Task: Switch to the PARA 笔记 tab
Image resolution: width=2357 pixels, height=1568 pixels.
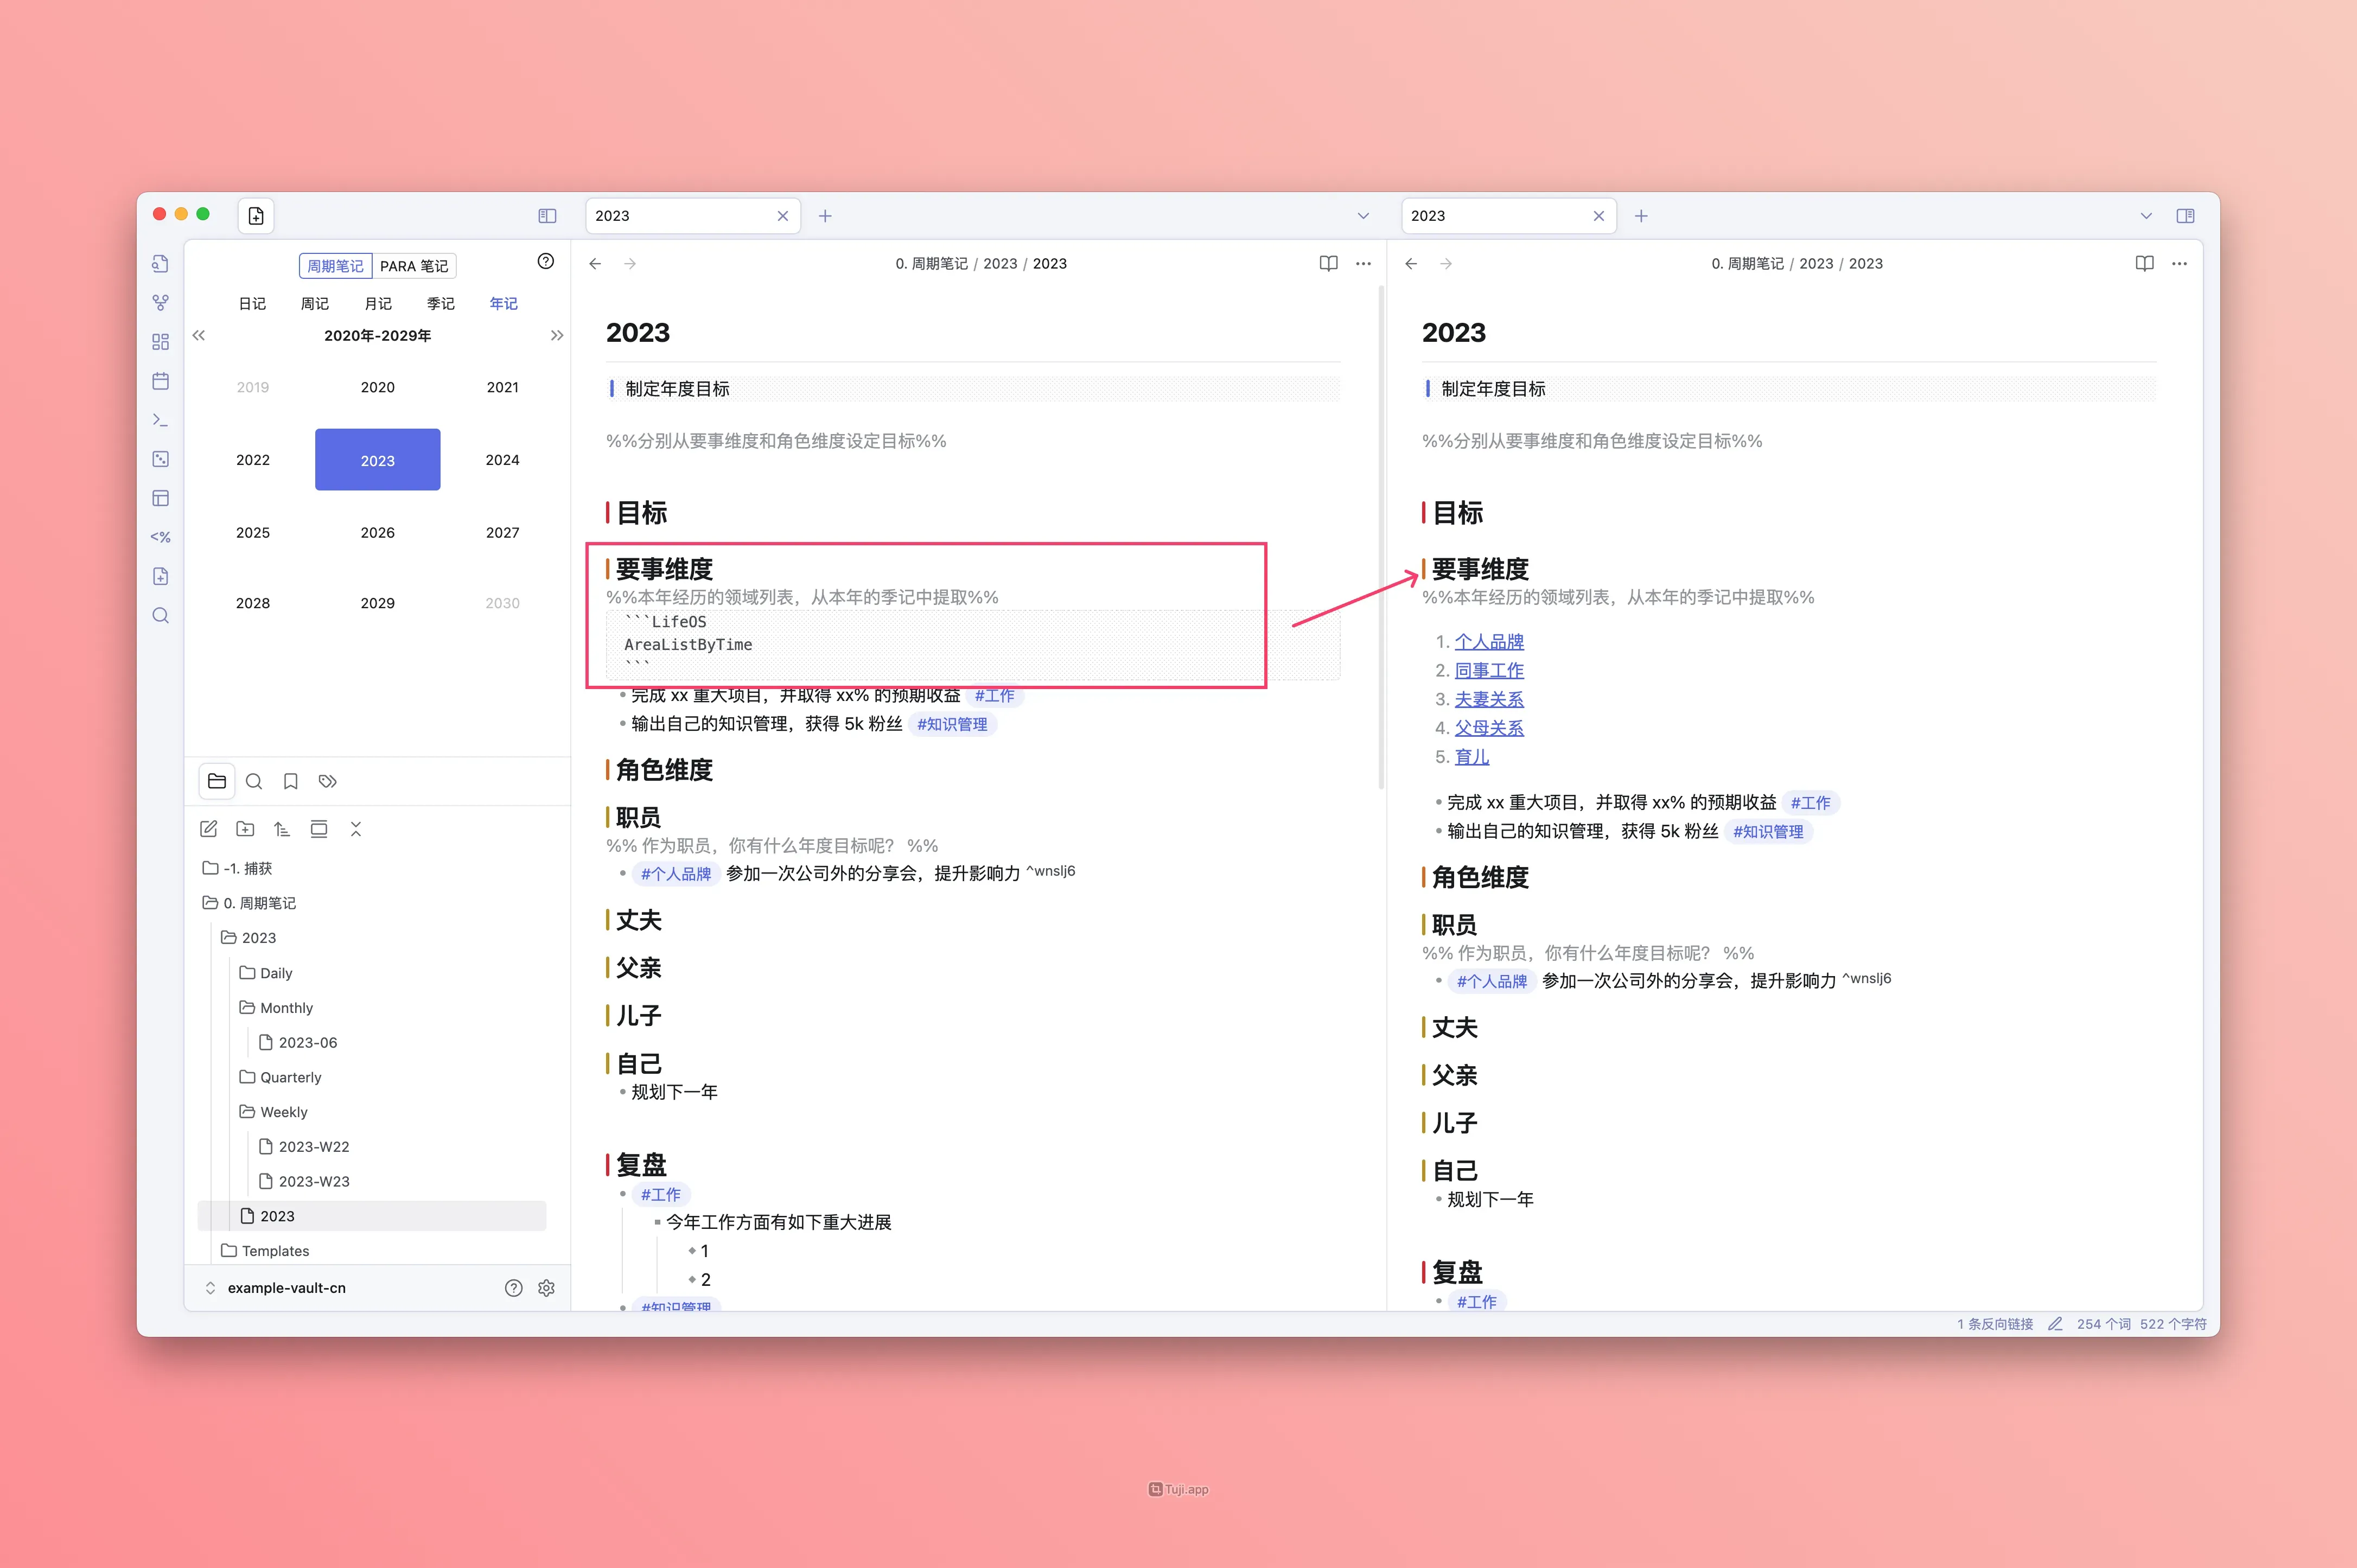Action: point(414,266)
